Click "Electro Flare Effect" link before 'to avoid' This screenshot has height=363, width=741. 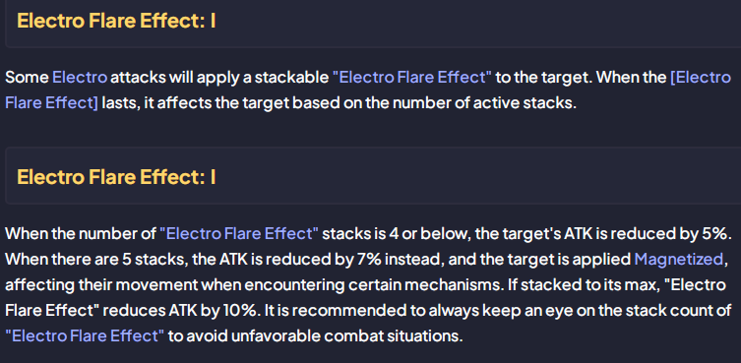[85, 336]
